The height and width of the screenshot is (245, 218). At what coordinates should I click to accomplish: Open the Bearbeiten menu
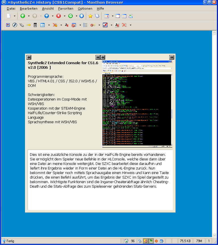29,9
